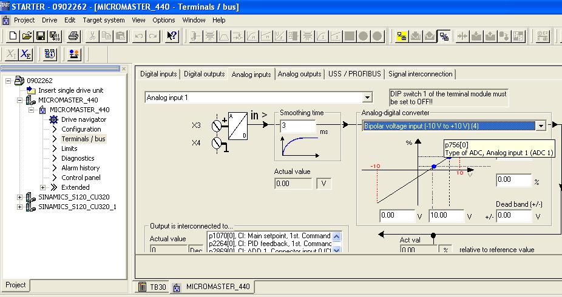
Task: Click the New project icon
Action: (x=13, y=36)
